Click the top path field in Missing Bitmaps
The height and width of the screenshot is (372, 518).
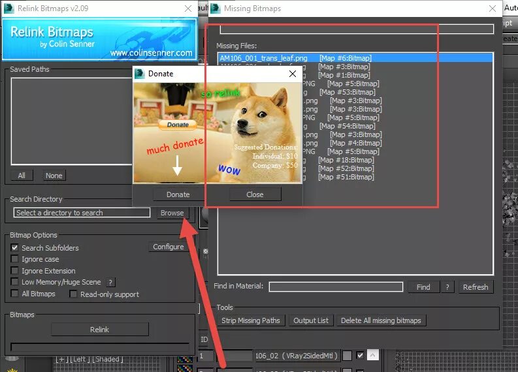click(357, 29)
